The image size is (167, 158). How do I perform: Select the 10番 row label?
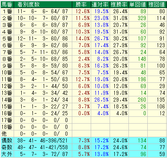(7, 72)
